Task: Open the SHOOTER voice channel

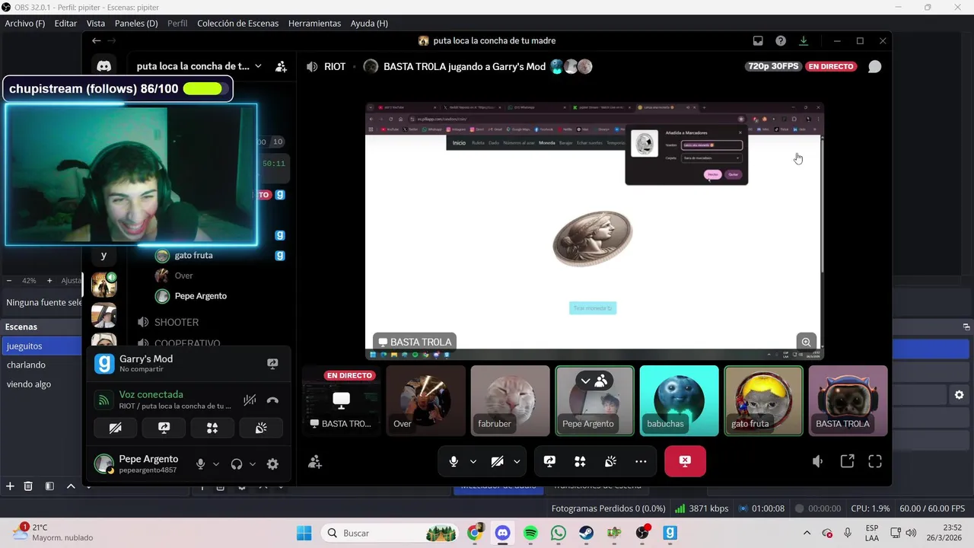Action: pos(177,323)
